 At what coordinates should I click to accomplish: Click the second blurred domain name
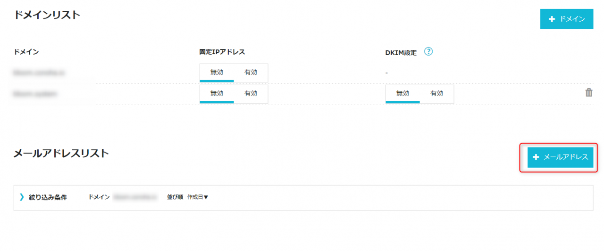pos(35,94)
